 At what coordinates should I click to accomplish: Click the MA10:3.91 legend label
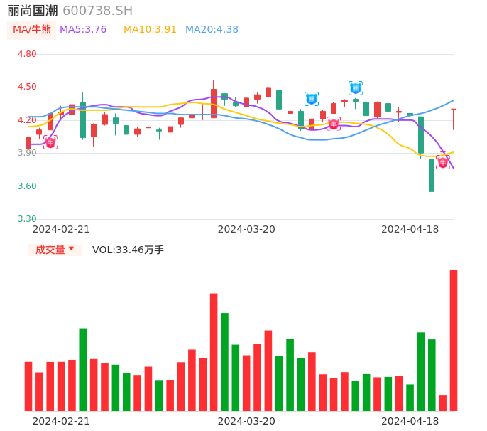click(x=150, y=30)
